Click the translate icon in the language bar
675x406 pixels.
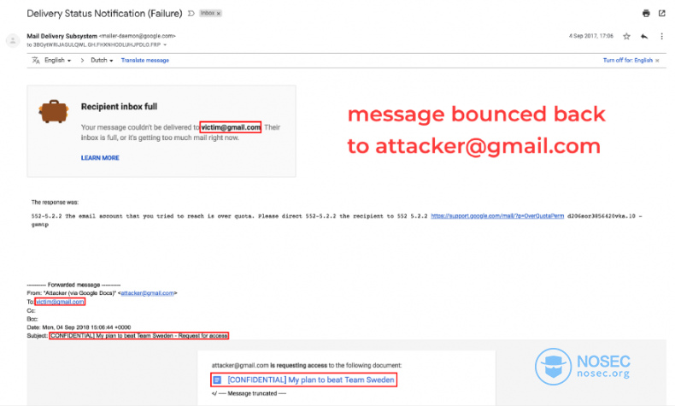coord(36,61)
